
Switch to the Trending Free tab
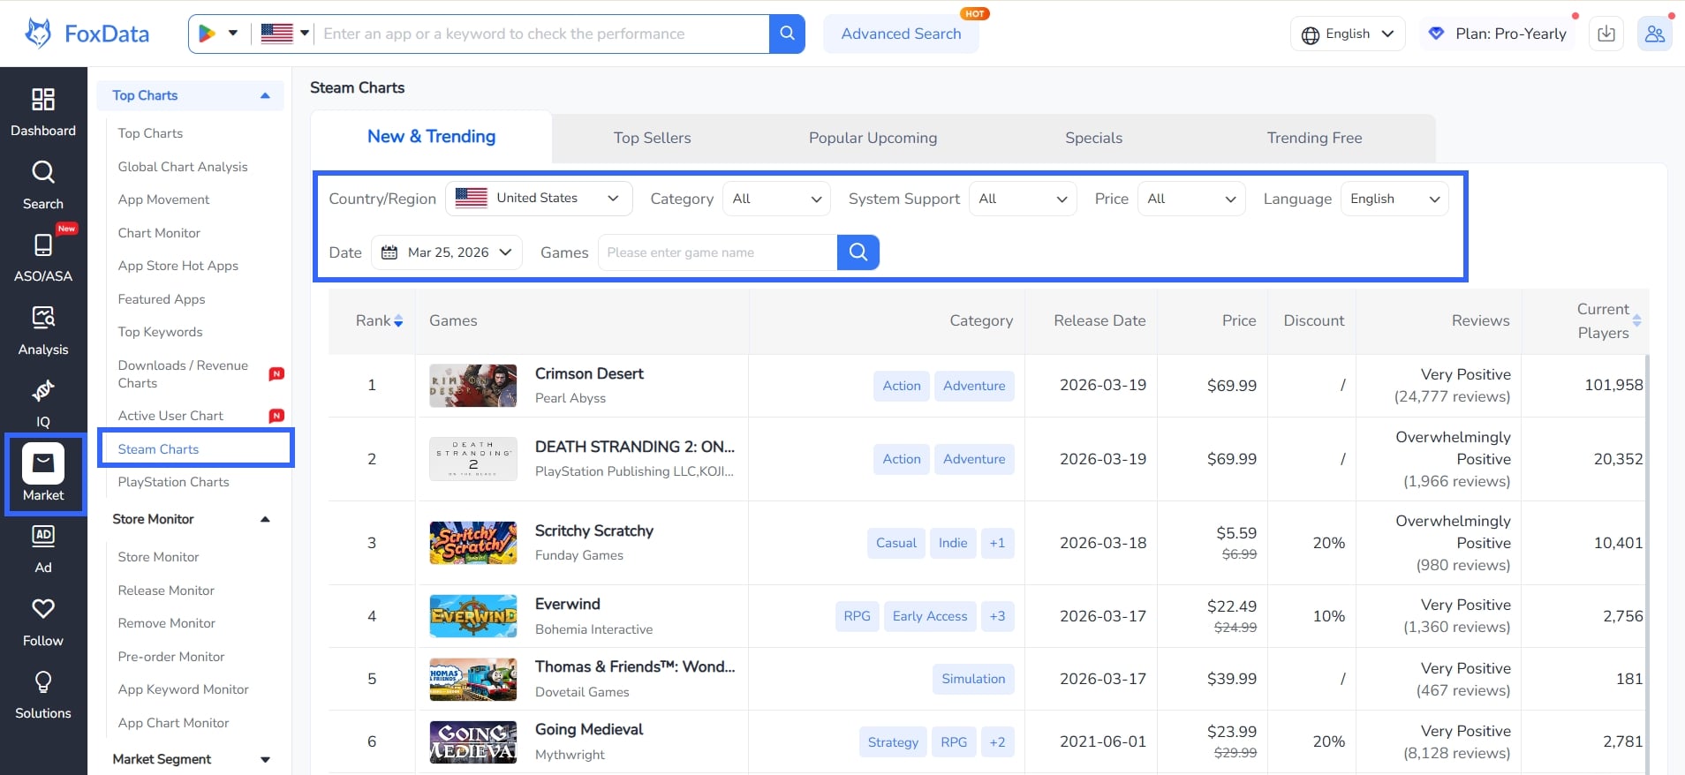[x=1313, y=138]
